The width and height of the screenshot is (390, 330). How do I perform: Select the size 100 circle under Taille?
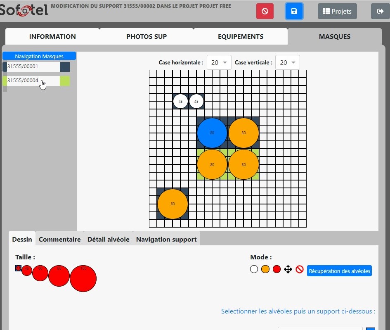[83, 278]
